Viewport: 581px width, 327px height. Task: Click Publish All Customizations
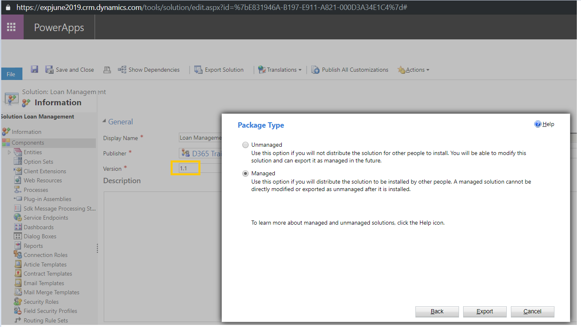pyautogui.click(x=350, y=70)
